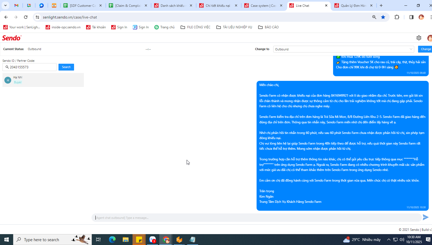432x245 pixels.
Task: Open the search tabs dropdown arrow
Action: tap(5, 5)
